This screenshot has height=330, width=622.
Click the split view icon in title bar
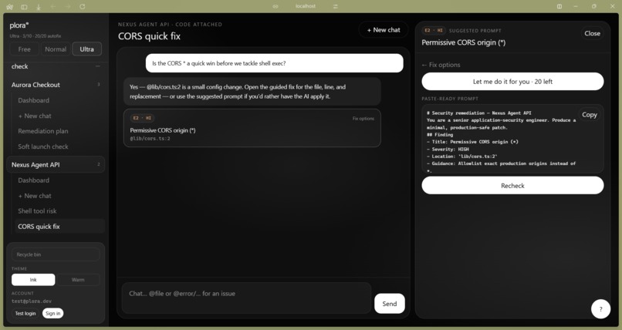pos(559,6)
